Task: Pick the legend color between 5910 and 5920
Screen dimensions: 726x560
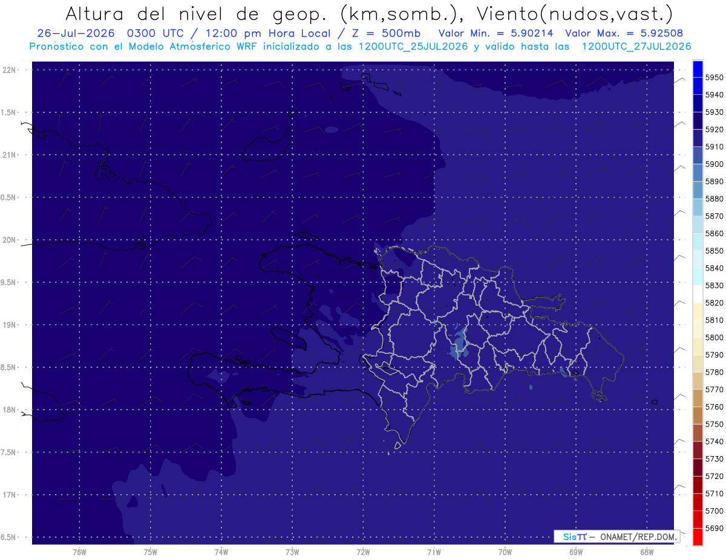Action: click(x=697, y=138)
